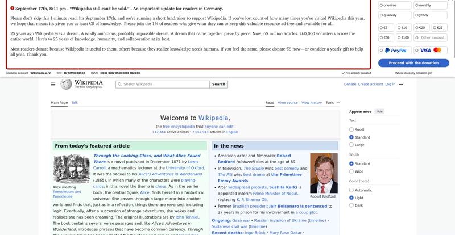Set width to Standard
The height and width of the screenshot is (235, 455).
351,163
